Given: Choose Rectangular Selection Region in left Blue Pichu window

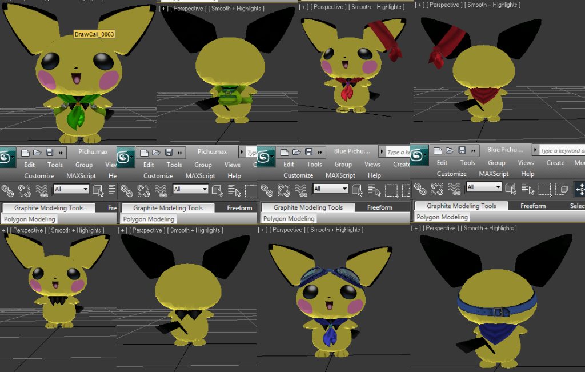Looking at the screenshot, I should coord(391,190).
